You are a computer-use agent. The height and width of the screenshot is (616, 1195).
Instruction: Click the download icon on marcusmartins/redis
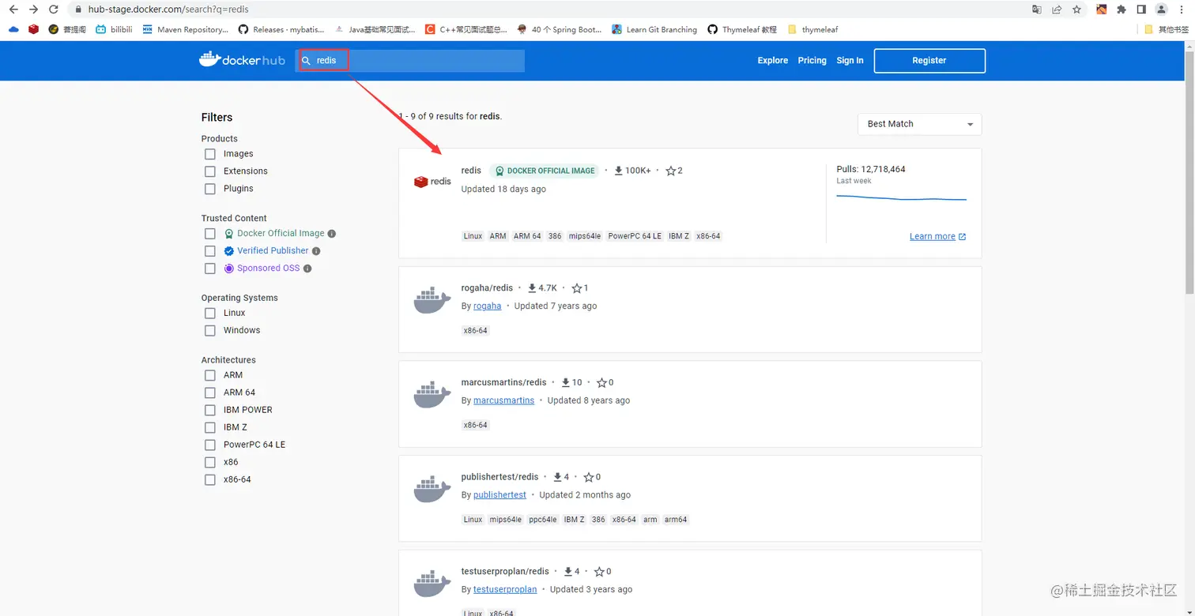pos(566,382)
